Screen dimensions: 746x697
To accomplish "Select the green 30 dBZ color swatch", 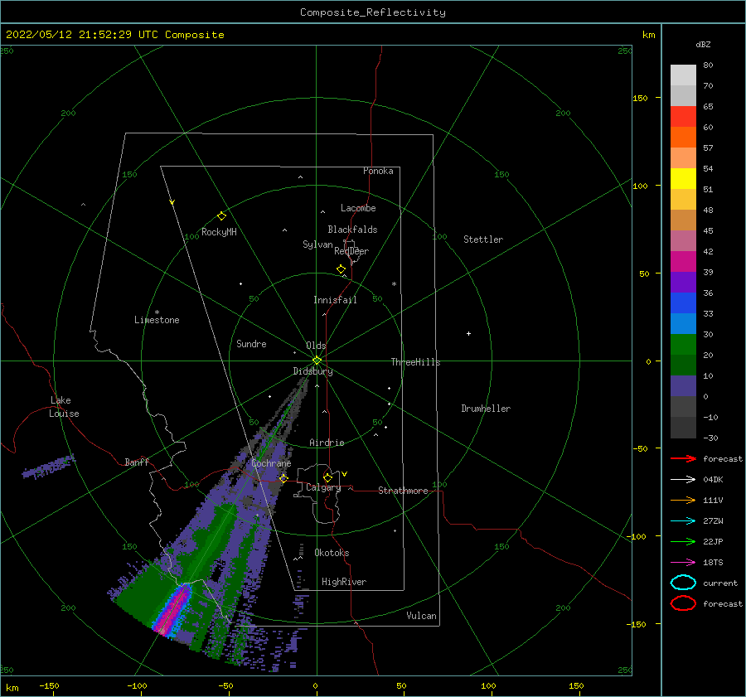I will click(683, 344).
